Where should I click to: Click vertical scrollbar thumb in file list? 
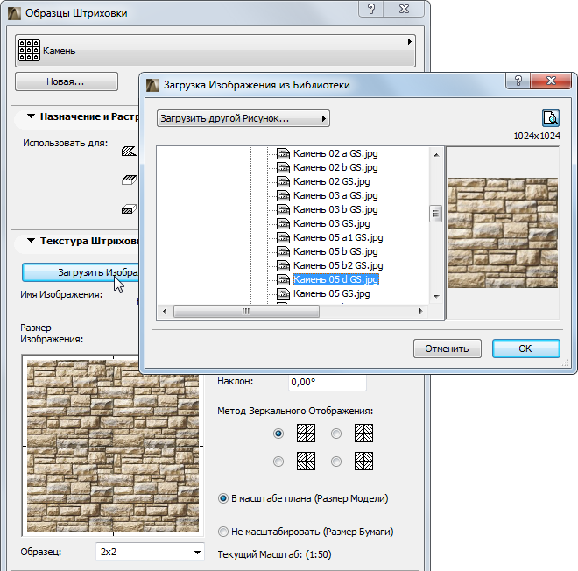click(436, 214)
